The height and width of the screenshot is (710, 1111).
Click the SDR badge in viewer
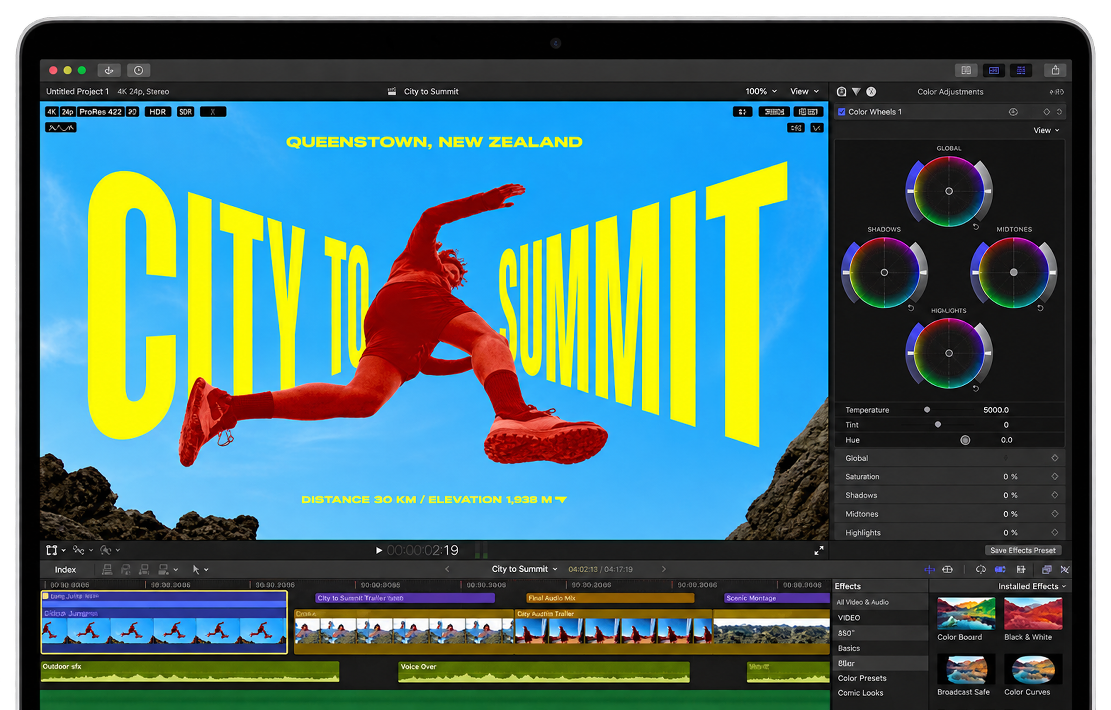point(185,112)
